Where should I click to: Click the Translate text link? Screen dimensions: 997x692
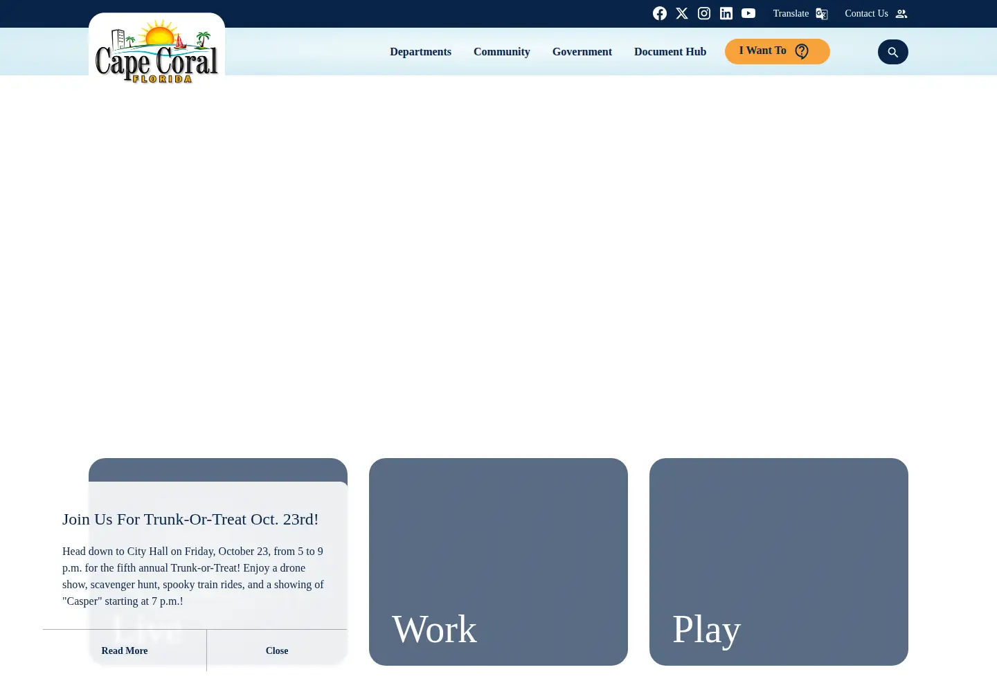point(791,14)
